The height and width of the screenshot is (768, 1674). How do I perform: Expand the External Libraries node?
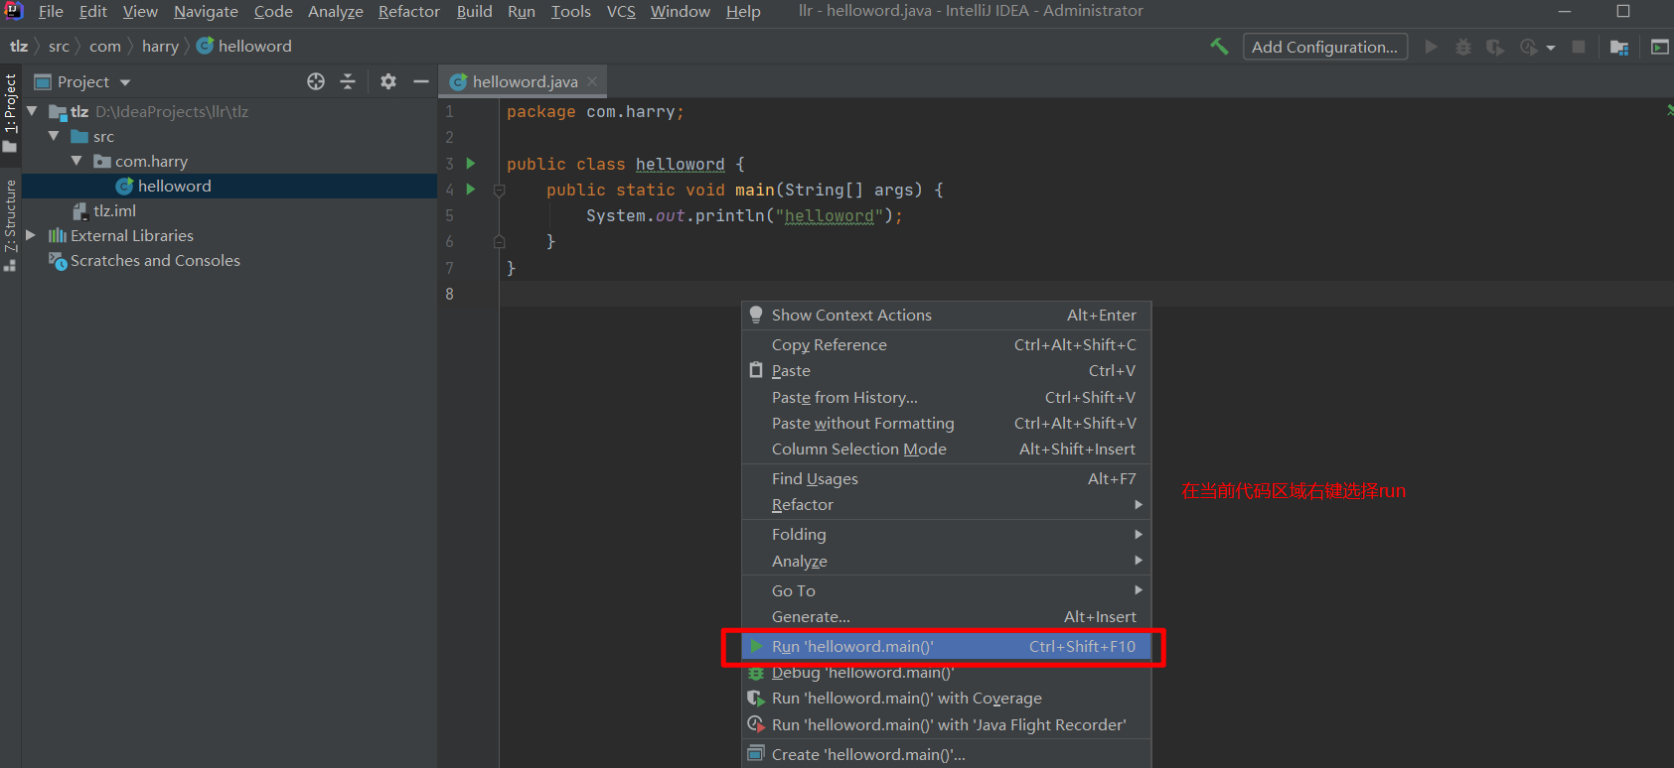click(x=31, y=235)
